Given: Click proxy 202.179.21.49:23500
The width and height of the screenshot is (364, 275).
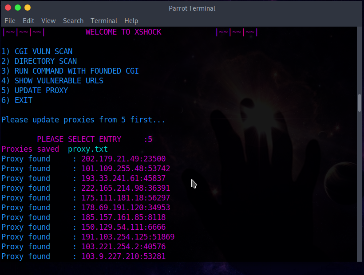Looking at the screenshot, I should pyautogui.click(x=123, y=159).
